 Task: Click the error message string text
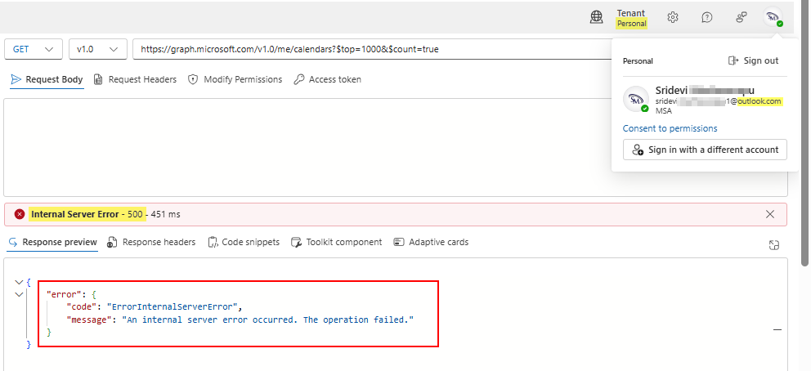pos(268,320)
